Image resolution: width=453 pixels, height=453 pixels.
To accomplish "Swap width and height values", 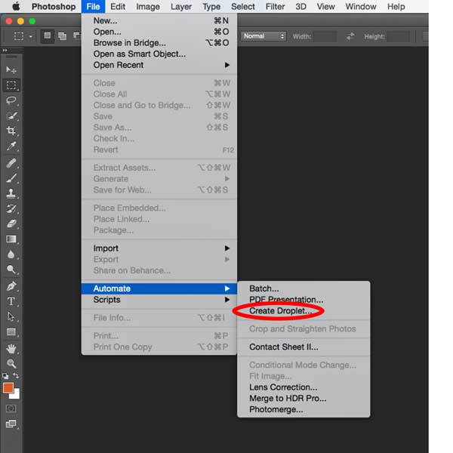I will tap(350, 36).
